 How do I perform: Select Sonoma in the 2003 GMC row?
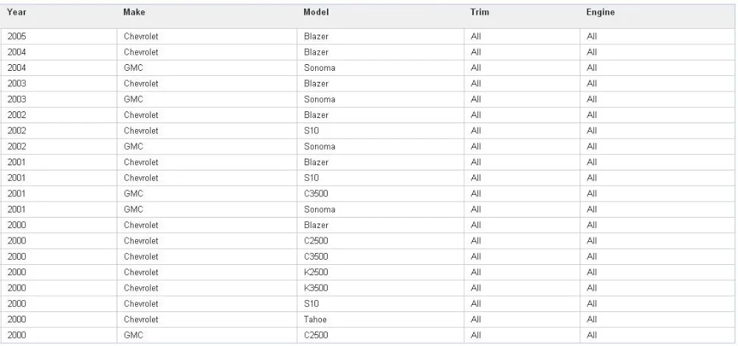pyautogui.click(x=319, y=99)
